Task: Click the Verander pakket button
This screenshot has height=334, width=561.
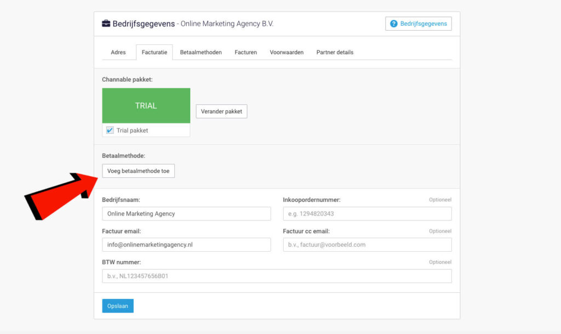Action: pos(221,111)
